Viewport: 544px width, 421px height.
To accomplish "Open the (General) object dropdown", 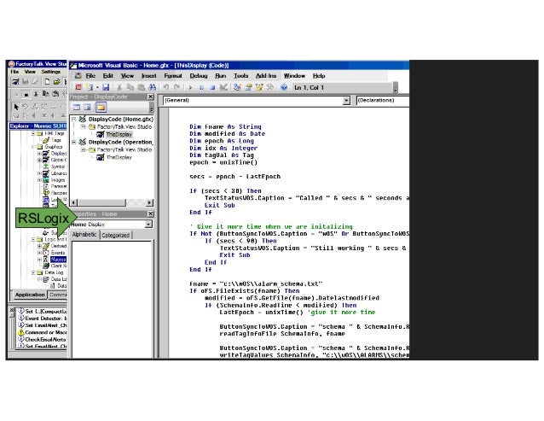I will (345, 100).
